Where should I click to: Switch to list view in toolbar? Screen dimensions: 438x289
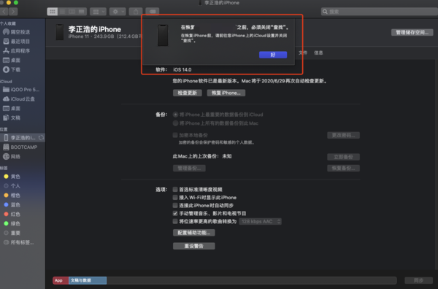tap(62, 12)
